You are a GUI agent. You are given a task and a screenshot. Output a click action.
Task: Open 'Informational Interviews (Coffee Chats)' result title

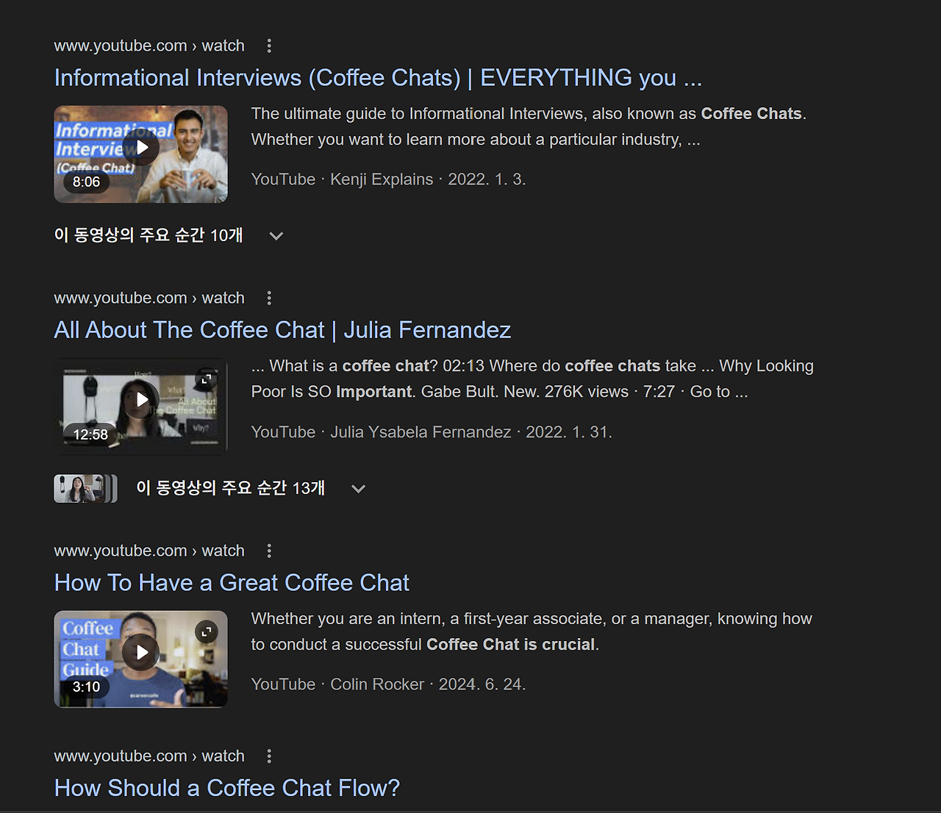pos(379,78)
